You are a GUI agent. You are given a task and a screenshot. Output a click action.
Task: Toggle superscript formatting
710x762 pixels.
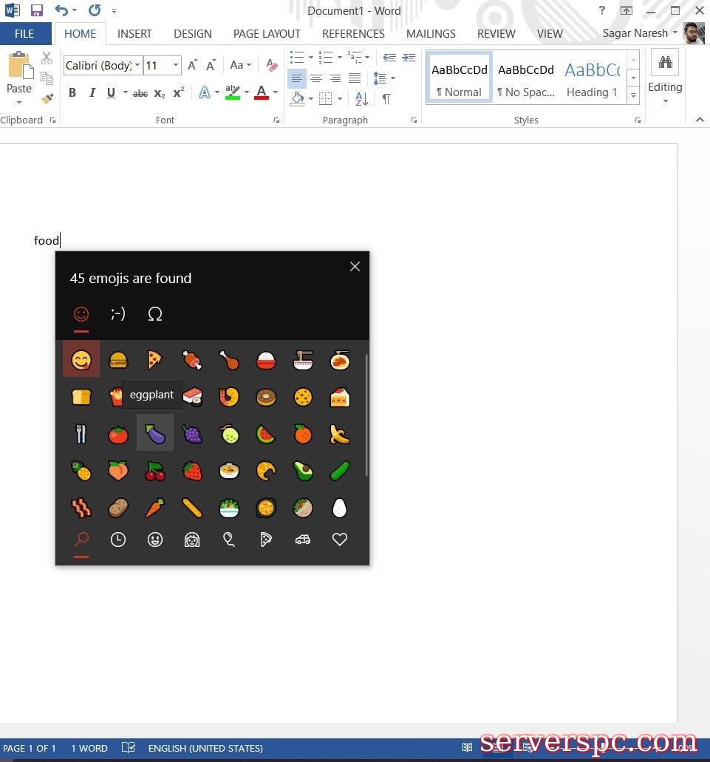click(179, 93)
